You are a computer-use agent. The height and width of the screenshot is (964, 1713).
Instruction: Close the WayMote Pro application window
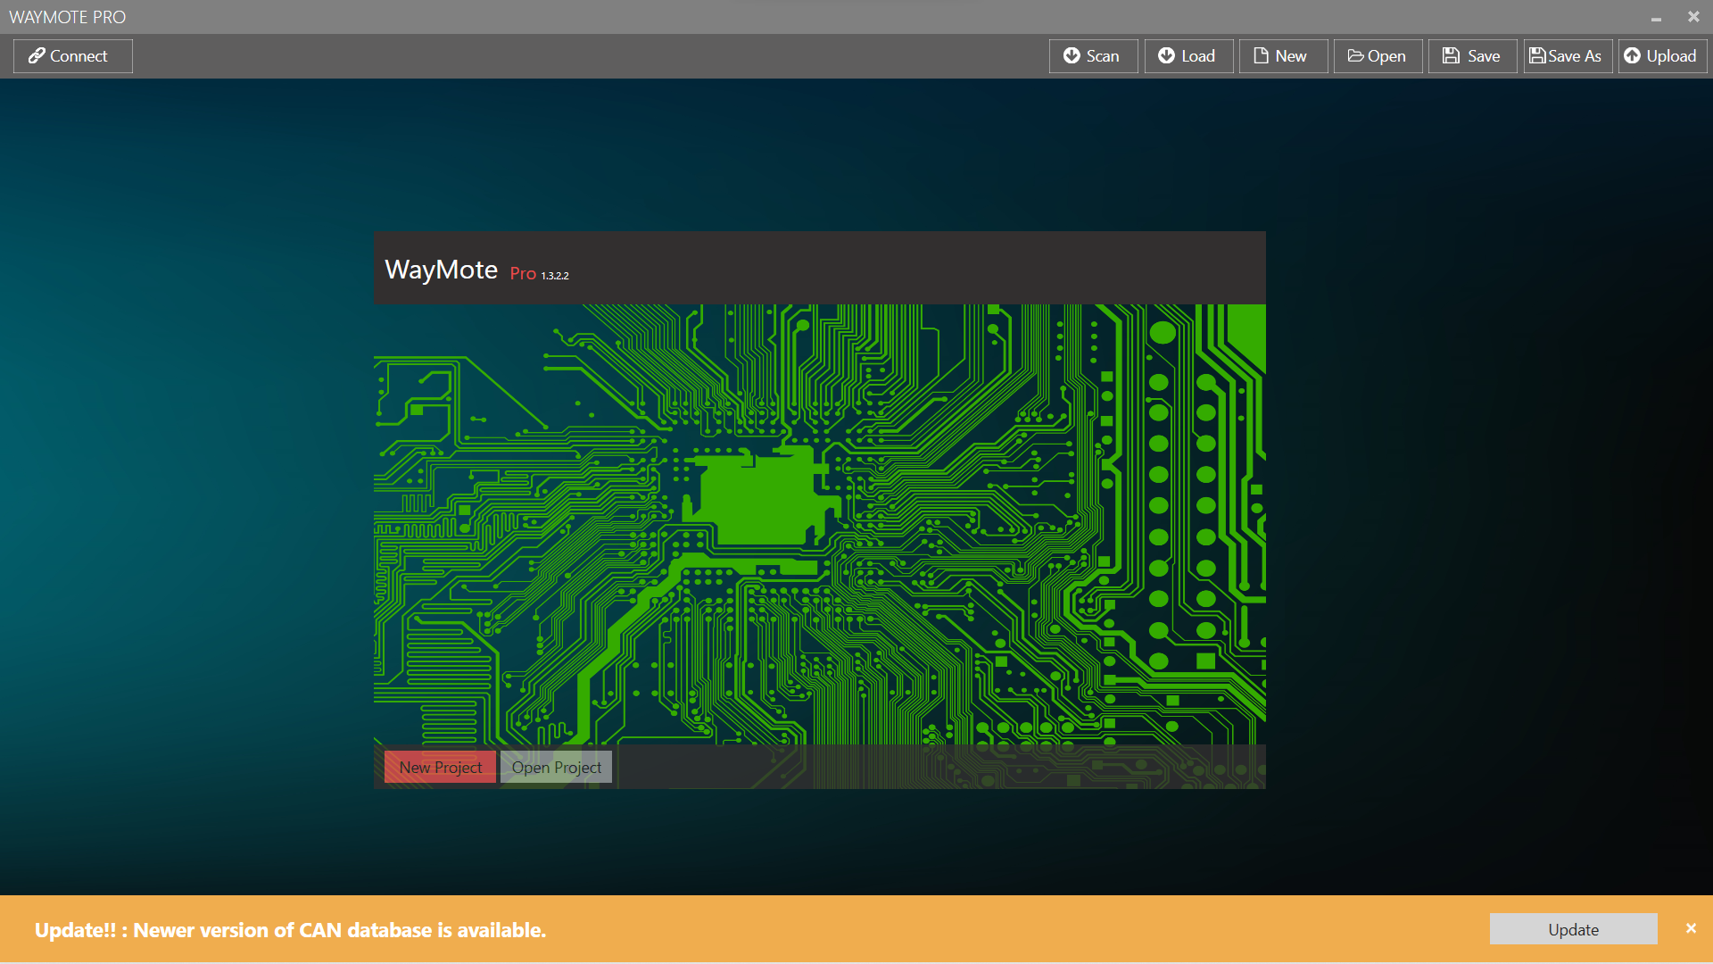pos(1693,17)
